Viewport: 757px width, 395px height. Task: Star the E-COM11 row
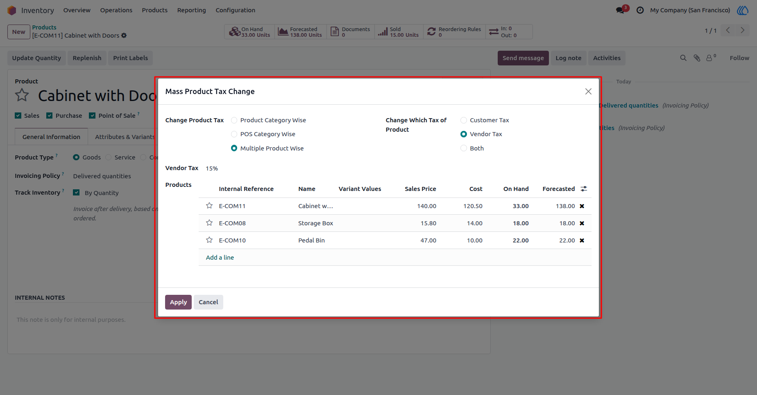pos(209,206)
